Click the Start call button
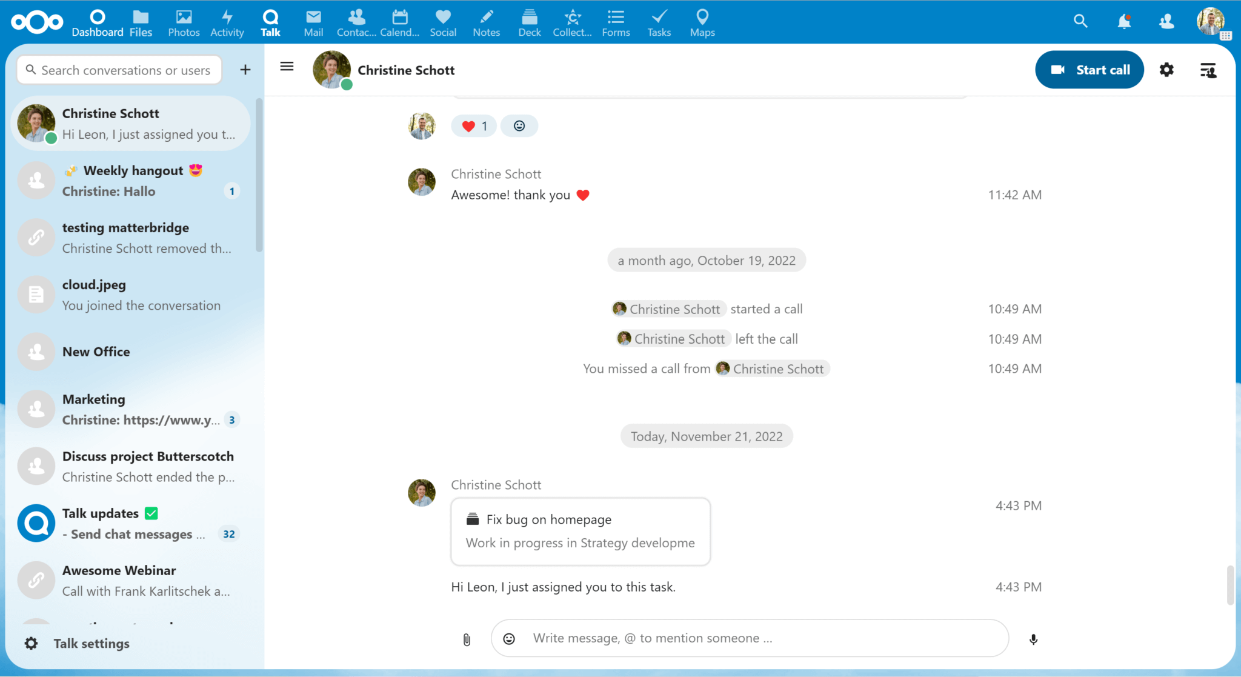The width and height of the screenshot is (1241, 677). click(x=1089, y=69)
